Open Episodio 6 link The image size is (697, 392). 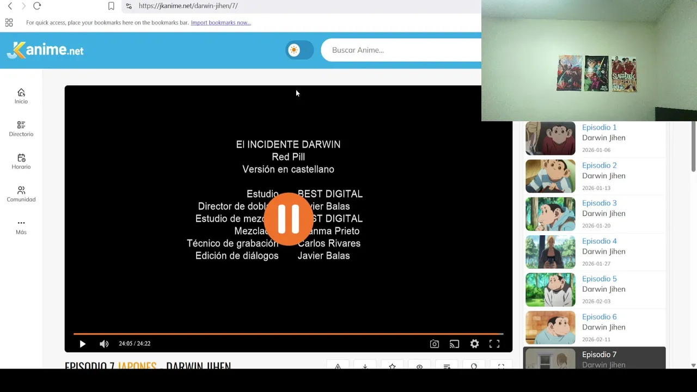[x=599, y=317]
